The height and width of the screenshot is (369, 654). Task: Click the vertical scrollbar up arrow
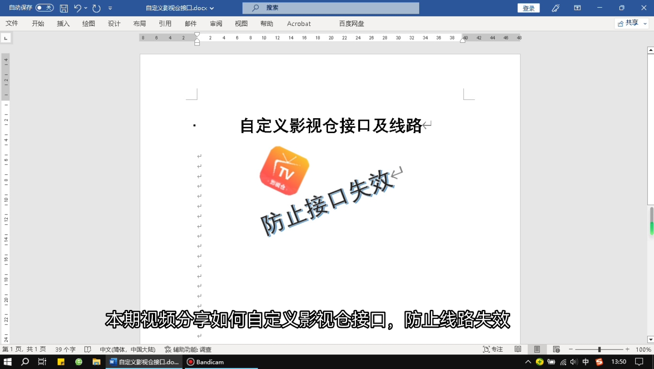pos(650,50)
